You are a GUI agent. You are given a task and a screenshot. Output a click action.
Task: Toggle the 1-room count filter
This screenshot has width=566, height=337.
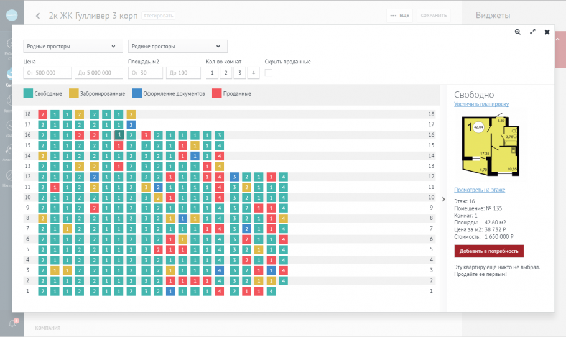pos(212,73)
